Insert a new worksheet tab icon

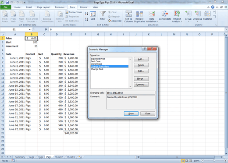[x=80, y=157]
